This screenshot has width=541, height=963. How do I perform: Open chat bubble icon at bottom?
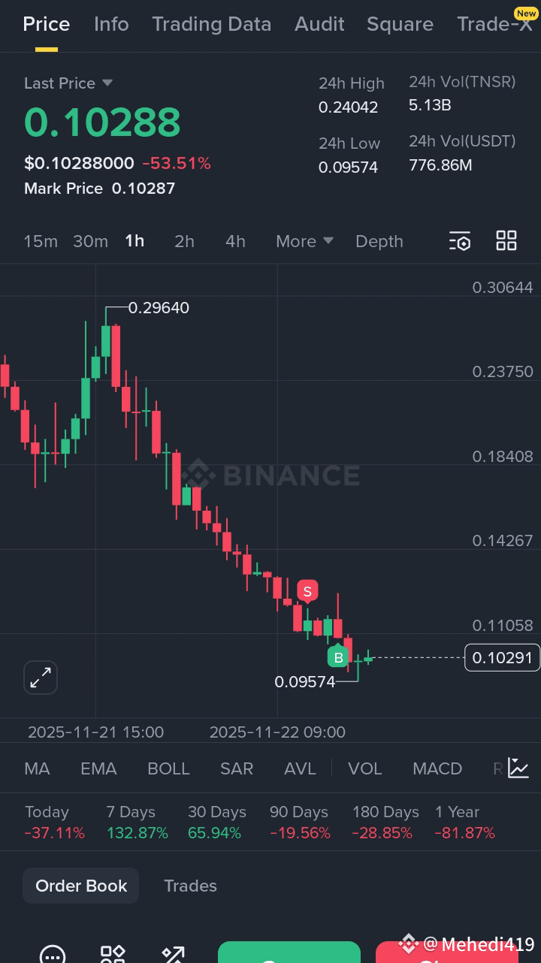tap(52, 955)
